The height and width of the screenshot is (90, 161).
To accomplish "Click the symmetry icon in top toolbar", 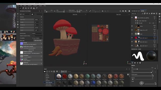I will 102,11.
